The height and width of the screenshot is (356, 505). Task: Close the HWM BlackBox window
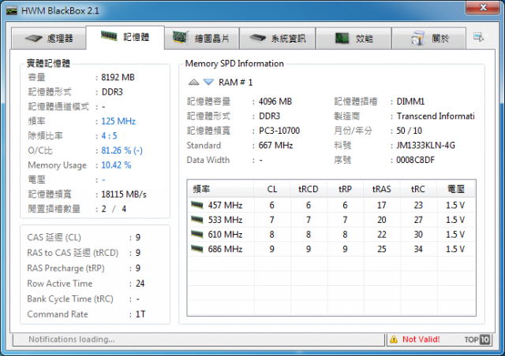(x=483, y=7)
